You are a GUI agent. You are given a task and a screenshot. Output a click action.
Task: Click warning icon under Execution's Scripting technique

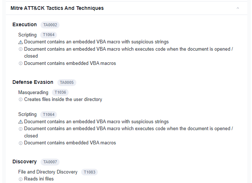pos(20,42)
